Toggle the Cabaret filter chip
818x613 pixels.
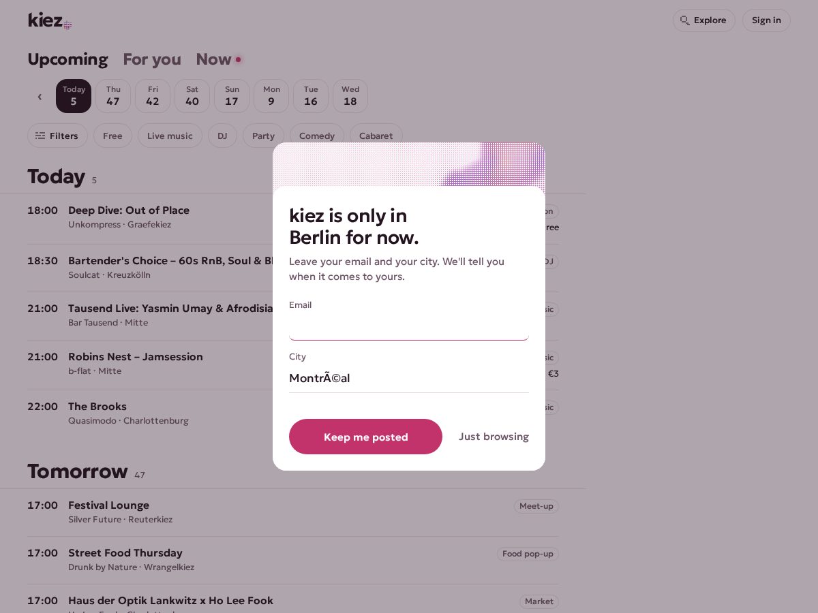[376, 136]
